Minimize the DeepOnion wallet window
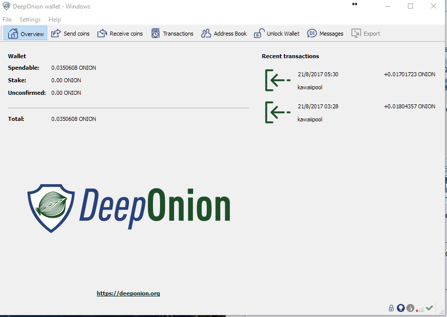The image size is (447, 317). tap(388, 6)
